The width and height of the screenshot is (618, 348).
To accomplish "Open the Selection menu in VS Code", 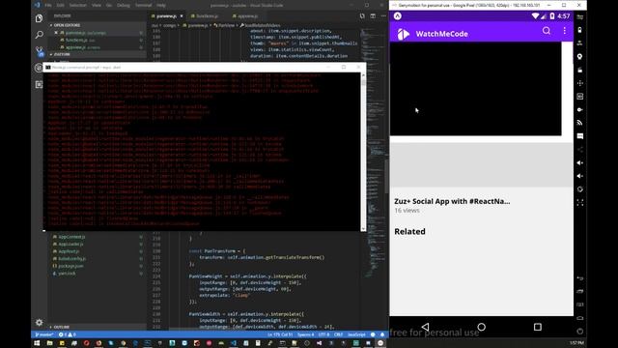I will 77,5.
